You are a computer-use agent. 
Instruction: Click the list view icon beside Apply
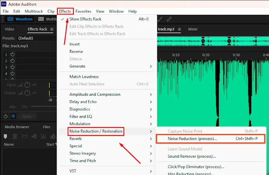click(x=12, y=116)
